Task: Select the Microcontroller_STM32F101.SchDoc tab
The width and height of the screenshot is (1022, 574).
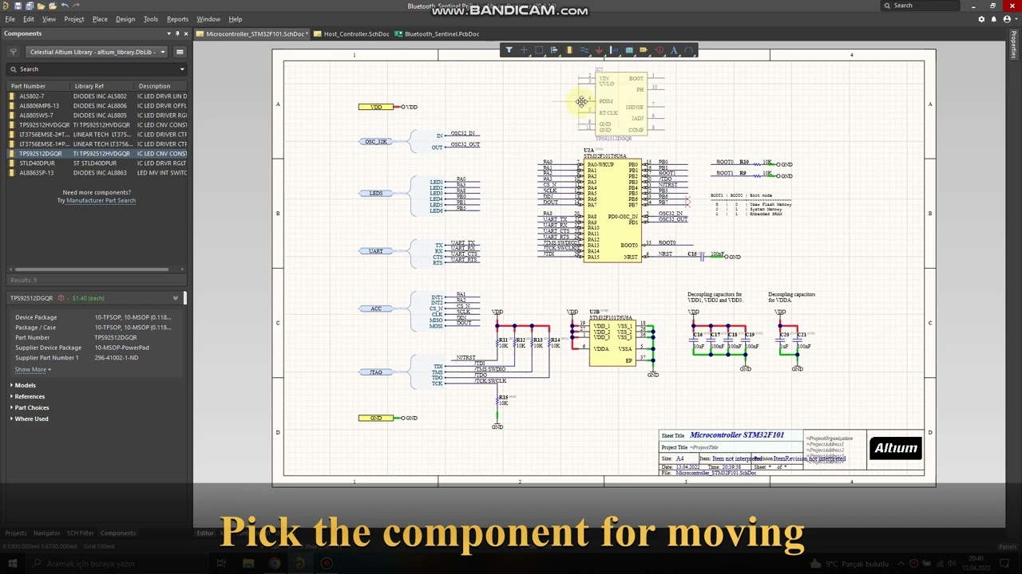Action: [252, 34]
